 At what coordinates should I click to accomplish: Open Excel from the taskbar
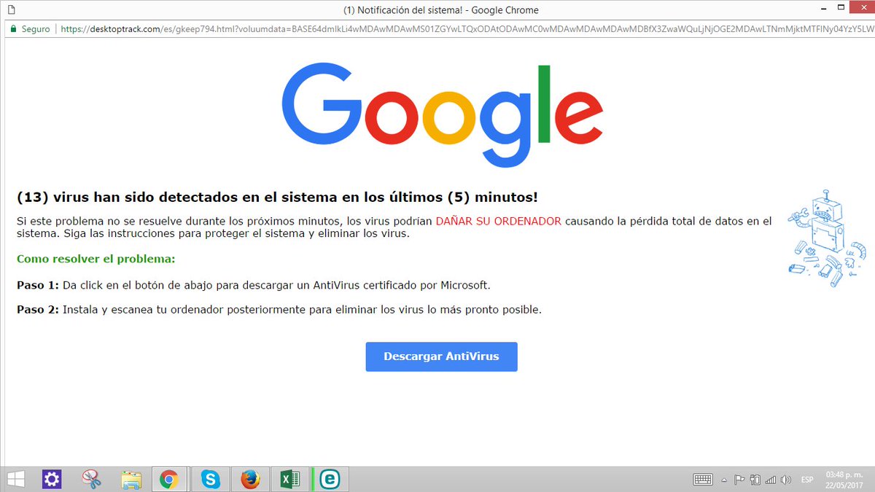point(290,479)
